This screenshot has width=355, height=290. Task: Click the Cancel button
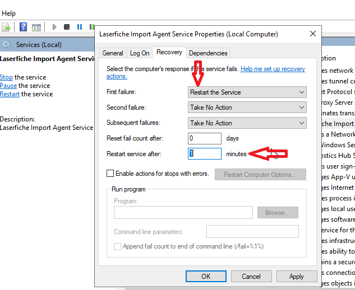[251, 276]
